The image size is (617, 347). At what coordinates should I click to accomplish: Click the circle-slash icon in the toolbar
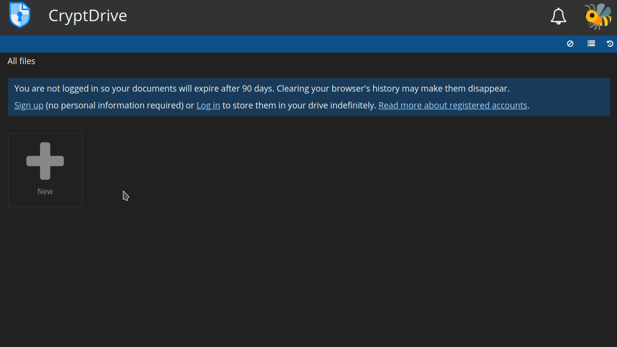570,44
